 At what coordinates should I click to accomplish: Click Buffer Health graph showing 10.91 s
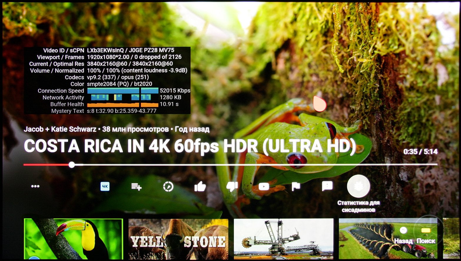pyautogui.click(x=123, y=104)
